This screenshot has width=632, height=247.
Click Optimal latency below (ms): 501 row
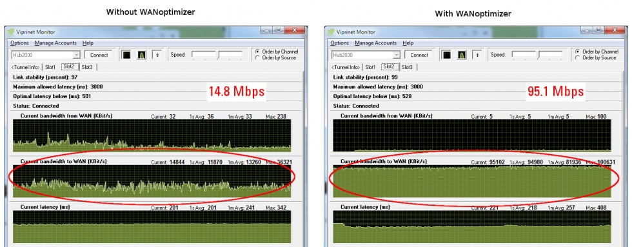(156, 96)
